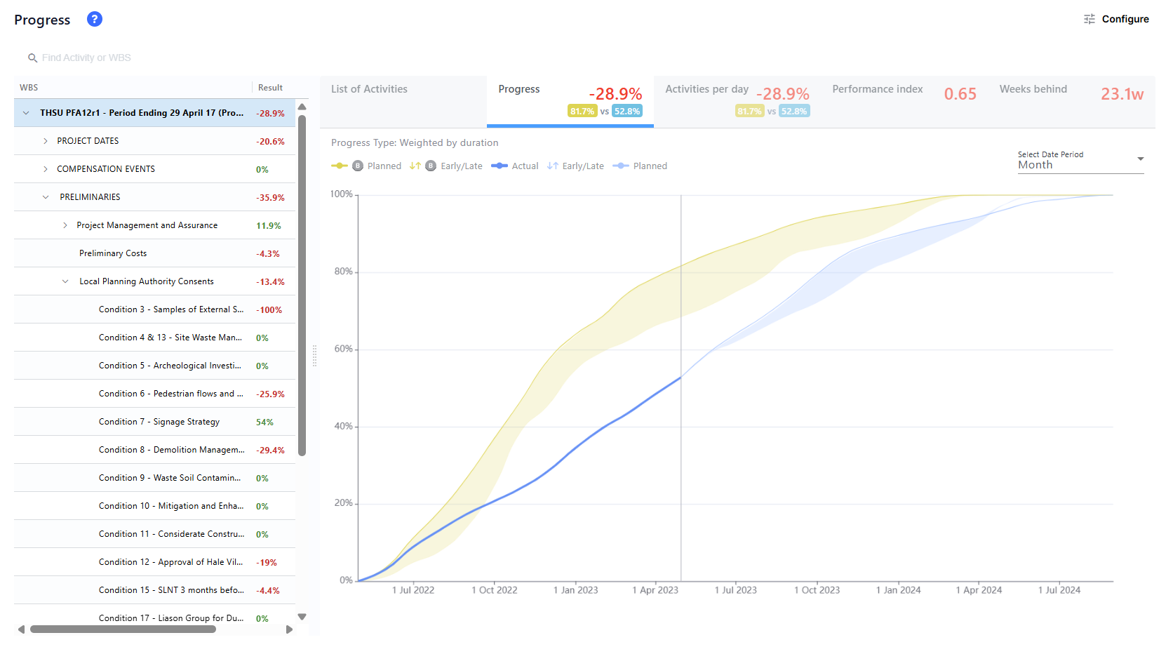Click the scroll-down arrow of the WBS list
Screen dimensions: 1173x647
pos(302,617)
